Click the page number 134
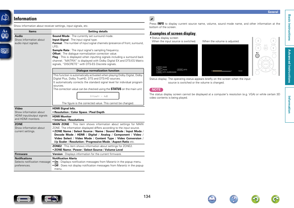 tap(147, 196)
